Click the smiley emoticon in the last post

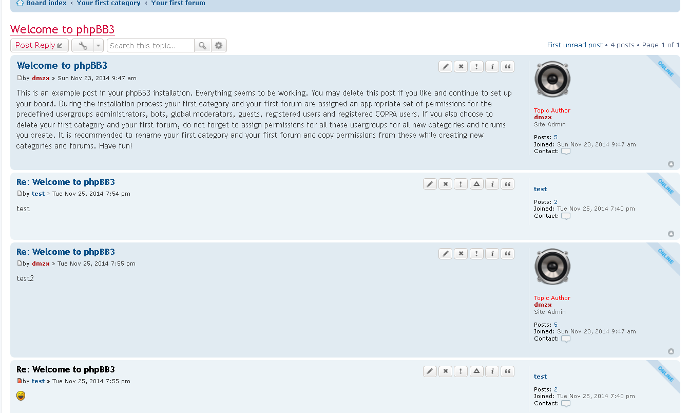coord(21,396)
